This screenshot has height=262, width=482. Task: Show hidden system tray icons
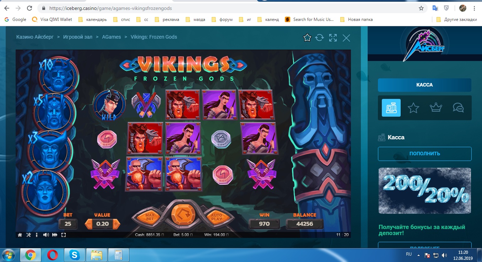419,255
